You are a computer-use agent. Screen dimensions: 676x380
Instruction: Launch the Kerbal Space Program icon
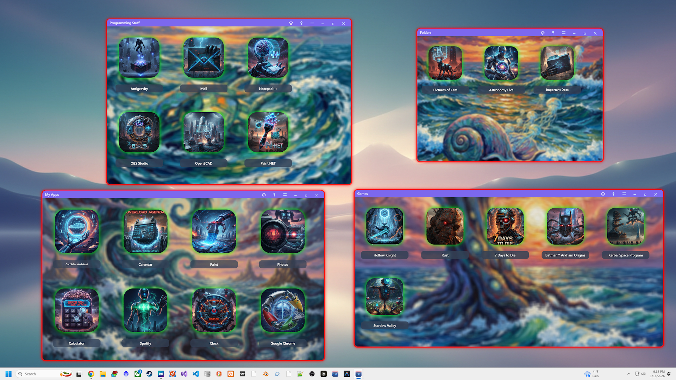click(x=625, y=226)
